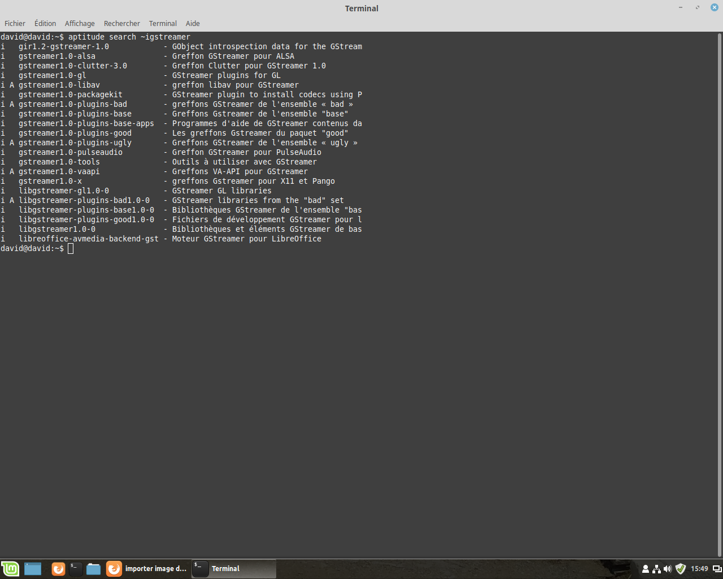Launch a new terminal from the panel launcher

76,569
